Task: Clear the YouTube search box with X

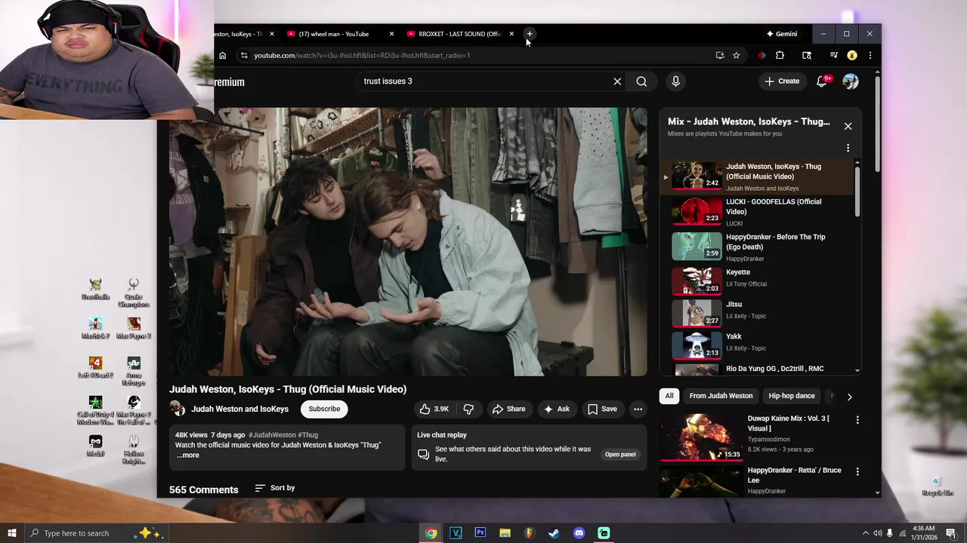Action: pyautogui.click(x=617, y=81)
